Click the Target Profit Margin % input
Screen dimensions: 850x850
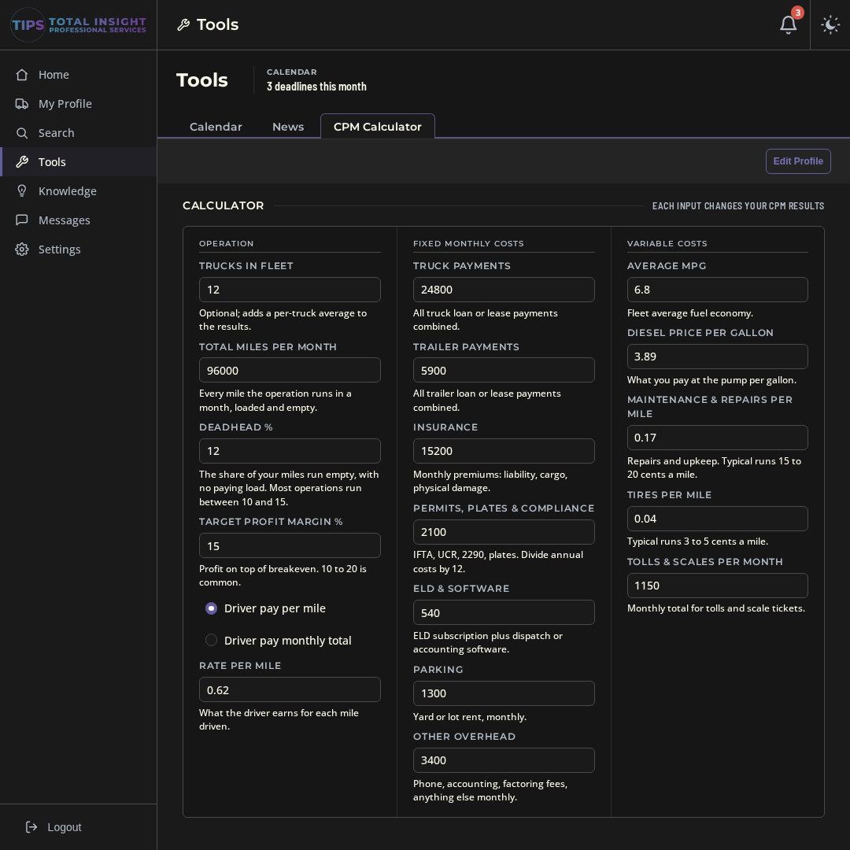290,545
